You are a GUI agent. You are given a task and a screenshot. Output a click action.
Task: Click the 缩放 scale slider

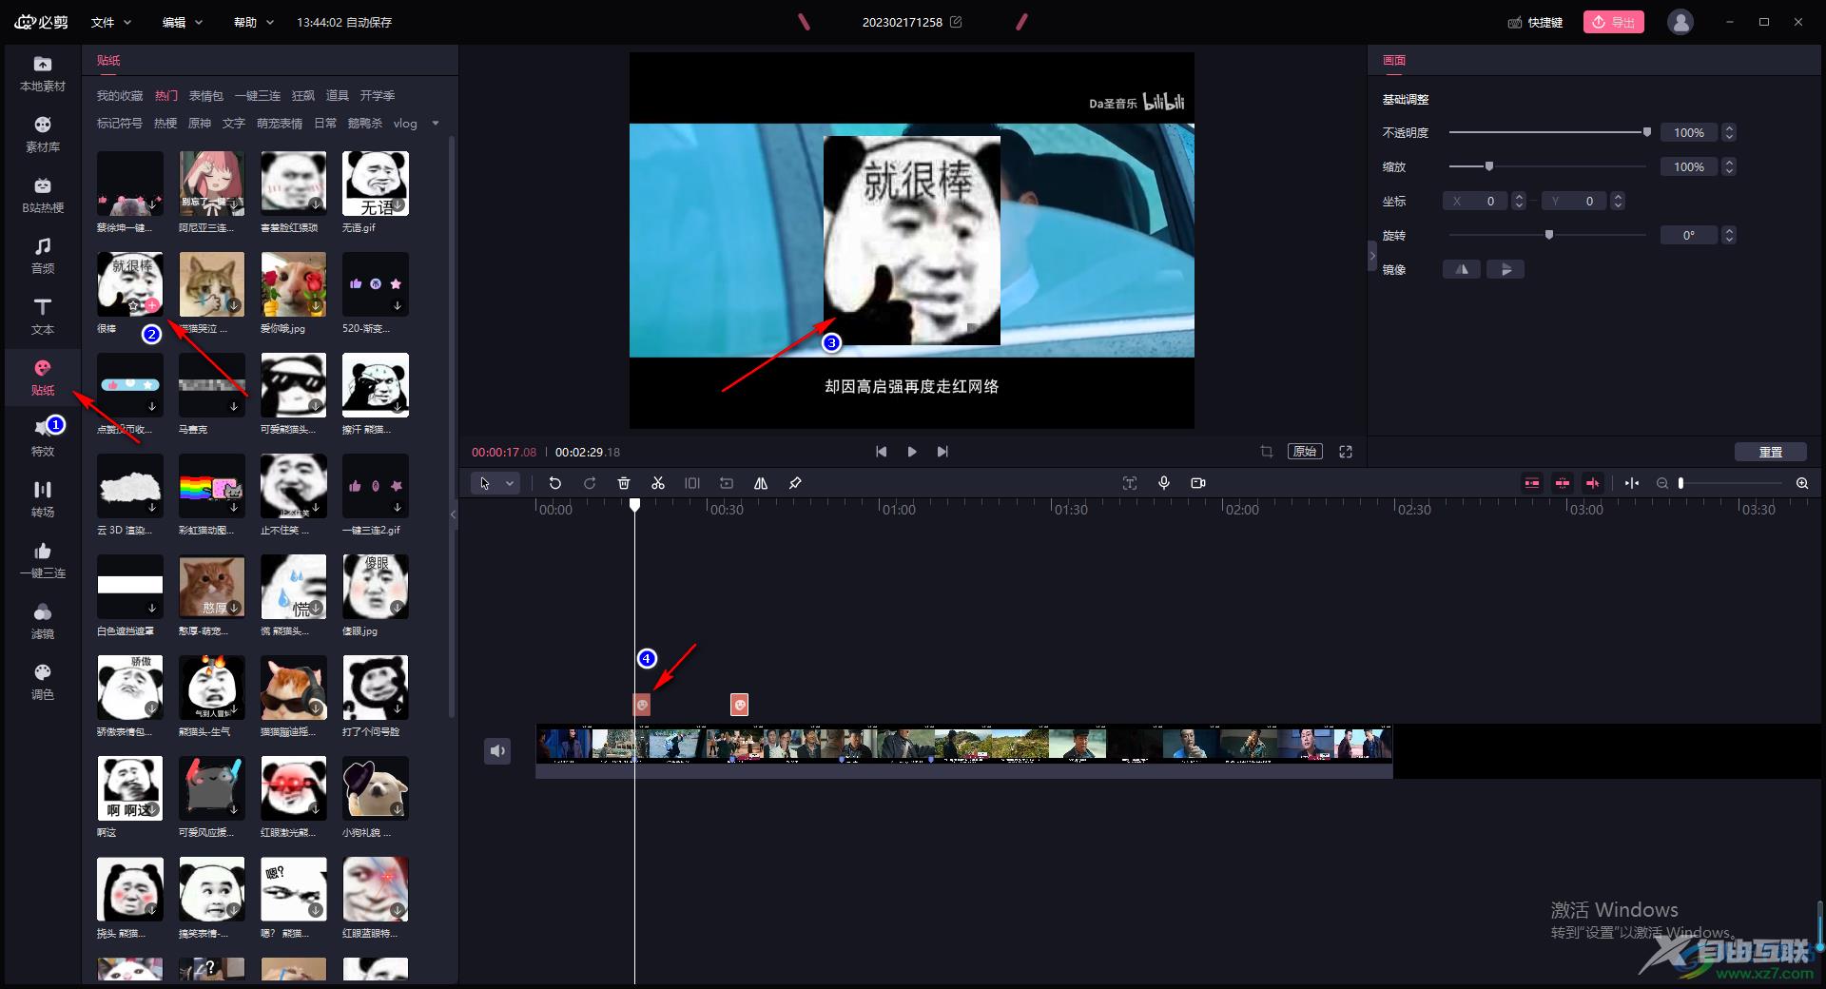click(x=1548, y=166)
